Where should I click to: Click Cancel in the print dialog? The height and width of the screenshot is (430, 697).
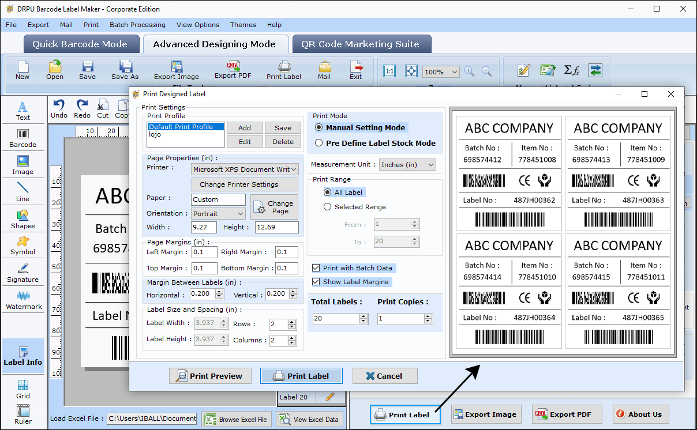(x=385, y=376)
